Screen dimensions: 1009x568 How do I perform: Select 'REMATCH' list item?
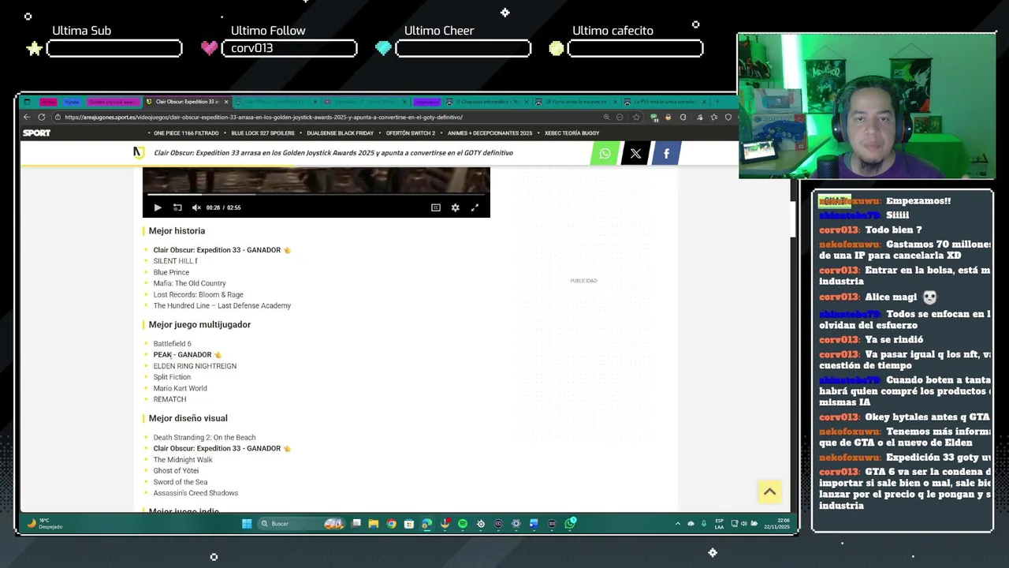pos(169,399)
